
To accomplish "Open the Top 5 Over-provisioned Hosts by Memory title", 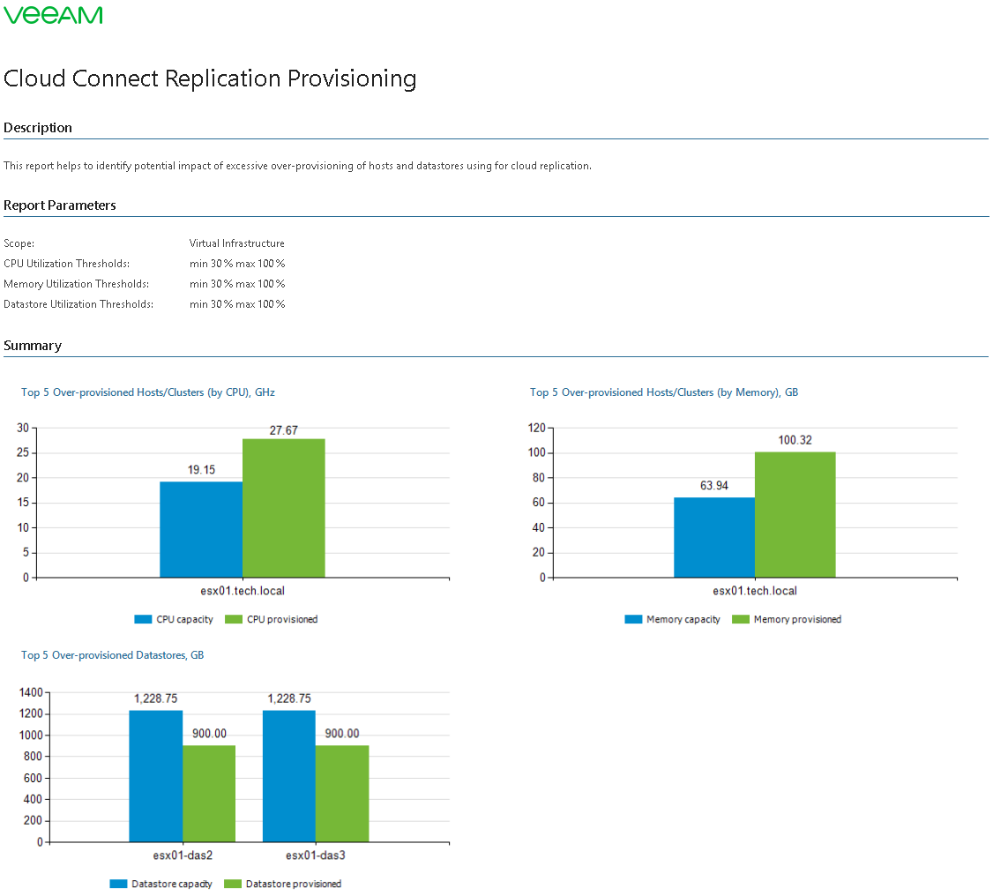I will click(664, 392).
